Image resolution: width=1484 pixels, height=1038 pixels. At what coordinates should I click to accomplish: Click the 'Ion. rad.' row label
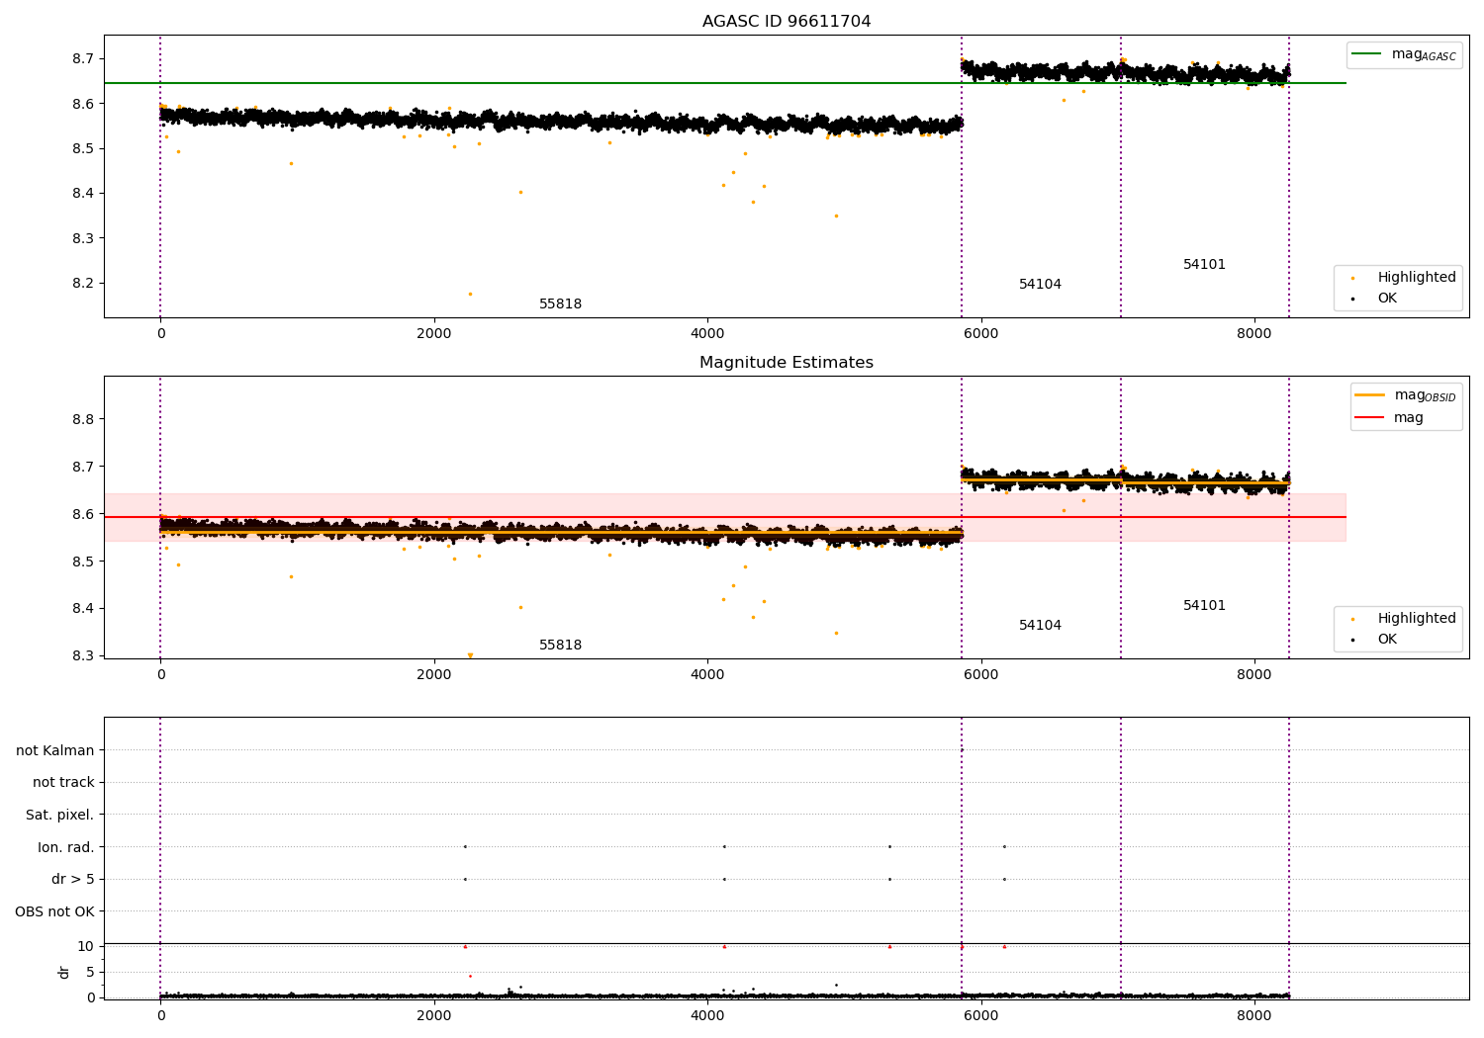pos(66,847)
